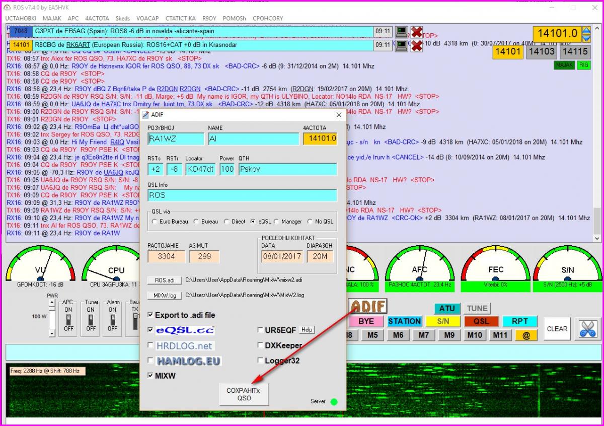Click the @ macro button

pyautogui.click(x=526, y=335)
